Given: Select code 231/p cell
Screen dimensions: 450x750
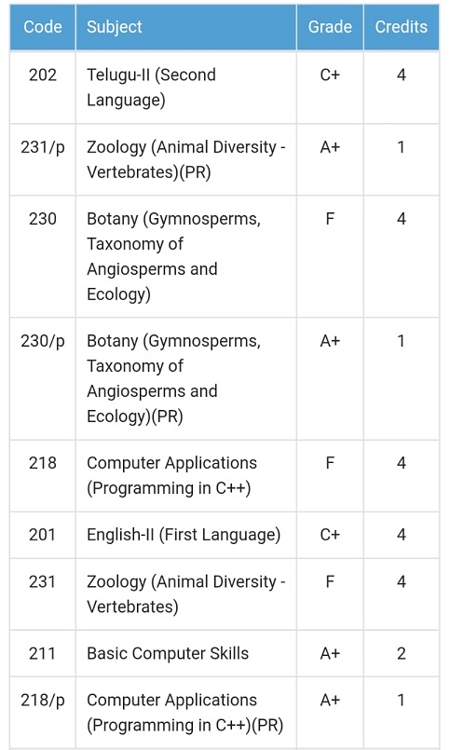Looking at the screenshot, I should 43,159.
